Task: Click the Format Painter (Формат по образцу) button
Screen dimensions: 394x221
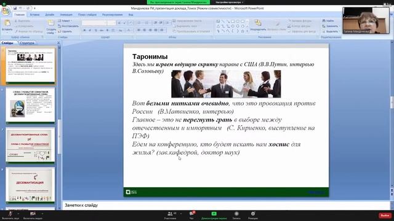Action: [29, 31]
